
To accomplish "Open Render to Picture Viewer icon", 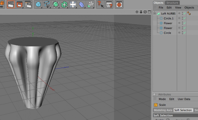I will (20, 5).
